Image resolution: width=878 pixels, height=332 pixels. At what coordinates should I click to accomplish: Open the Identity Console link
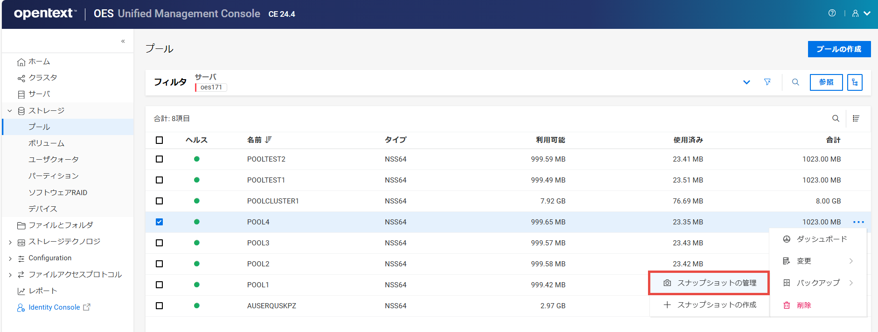click(54, 307)
